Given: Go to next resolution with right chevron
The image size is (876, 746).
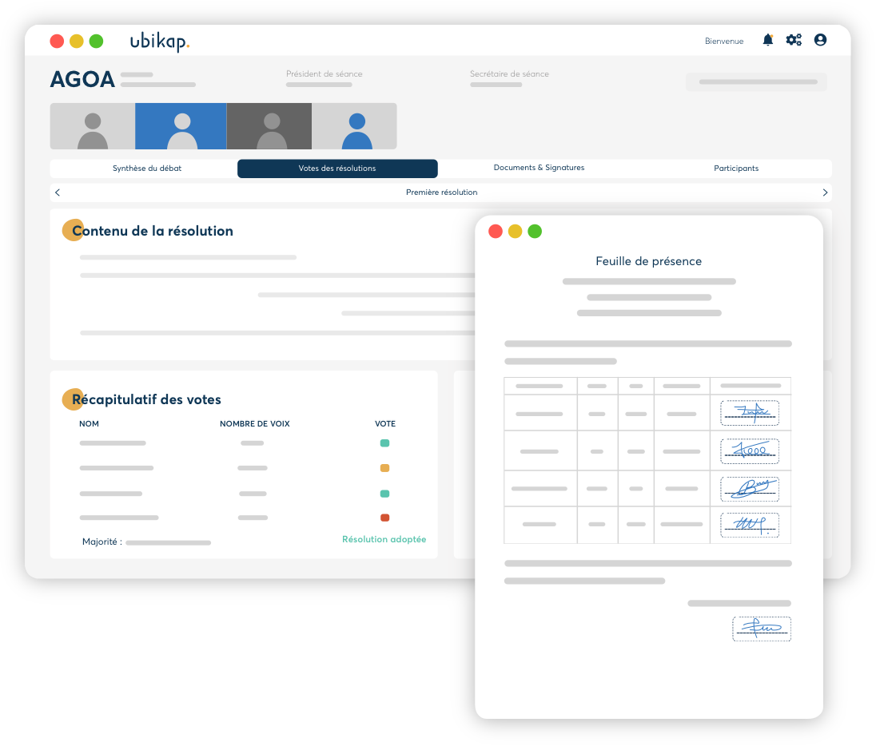Looking at the screenshot, I should coord(825,192).
